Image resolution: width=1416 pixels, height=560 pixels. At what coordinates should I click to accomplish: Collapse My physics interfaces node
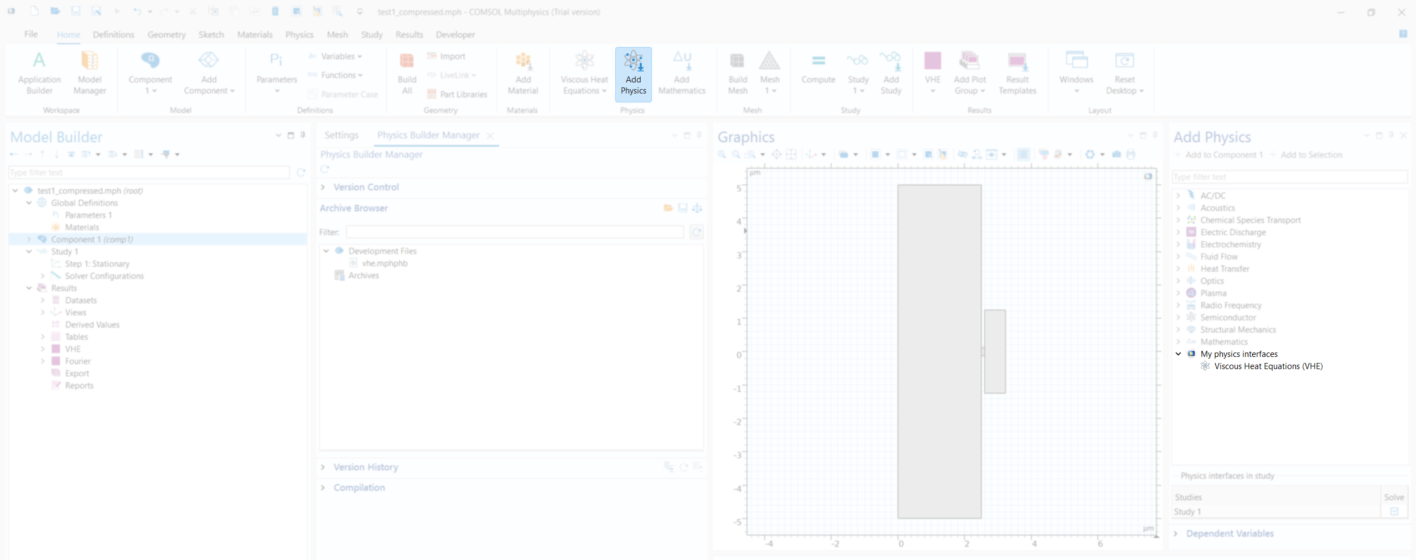click(1179, 354)
